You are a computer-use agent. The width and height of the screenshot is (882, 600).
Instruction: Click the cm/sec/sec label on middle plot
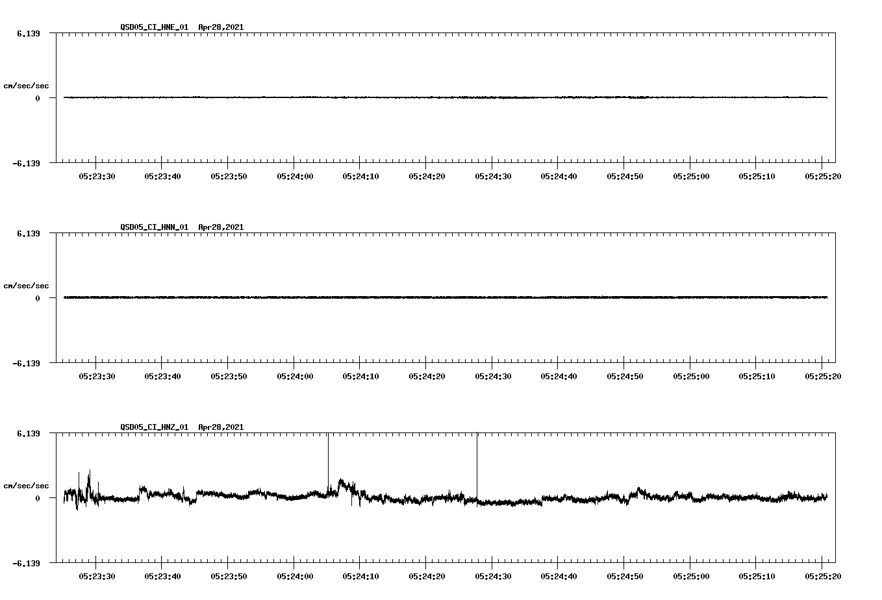pos(26,285)
